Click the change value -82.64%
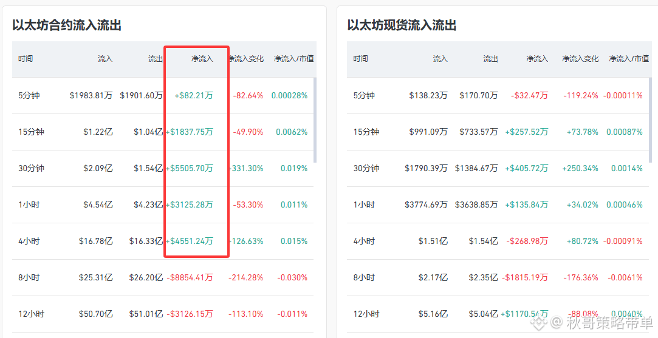This screenshot has height=338, width=658. (248, 96)
